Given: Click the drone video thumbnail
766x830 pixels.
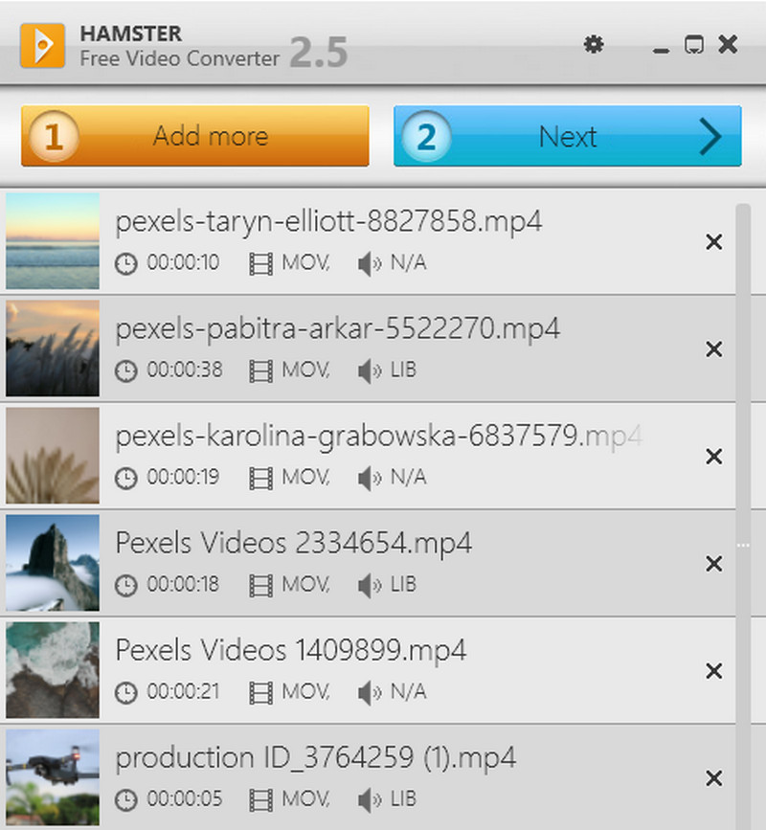Looking at the screenshot, I should coord(53,777).
